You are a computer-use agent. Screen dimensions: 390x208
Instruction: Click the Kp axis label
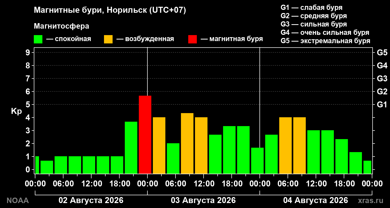[x=16, y=111]
